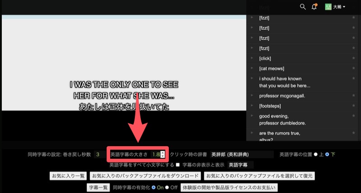Enable the 英語字幕をすべて小文字にする checkbox
The width and height of the screenshot is (361, 193).
point(177,165)
